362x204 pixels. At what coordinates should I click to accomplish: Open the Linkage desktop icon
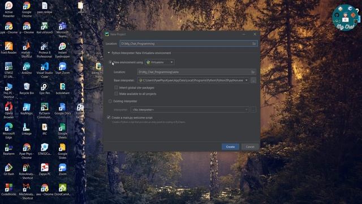[27, 129]
